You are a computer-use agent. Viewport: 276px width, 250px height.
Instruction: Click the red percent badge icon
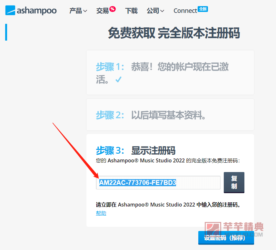tap(113, 9)
